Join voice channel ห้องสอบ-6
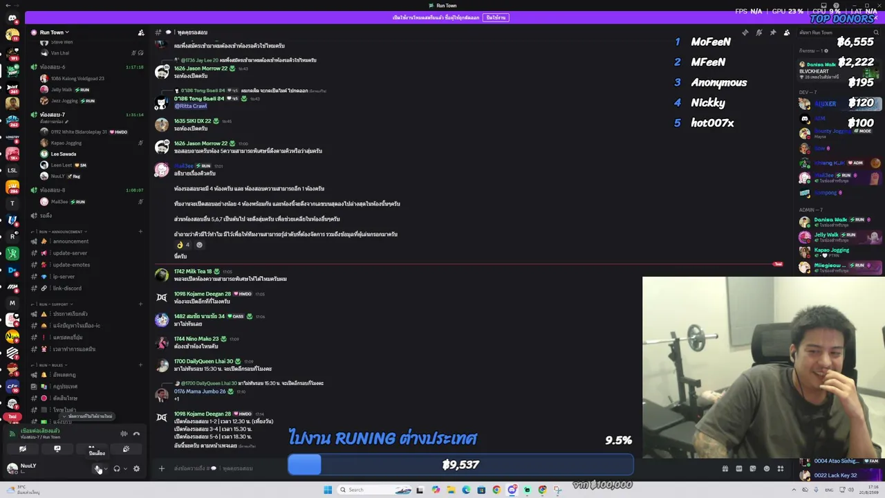 coord(86,67)
